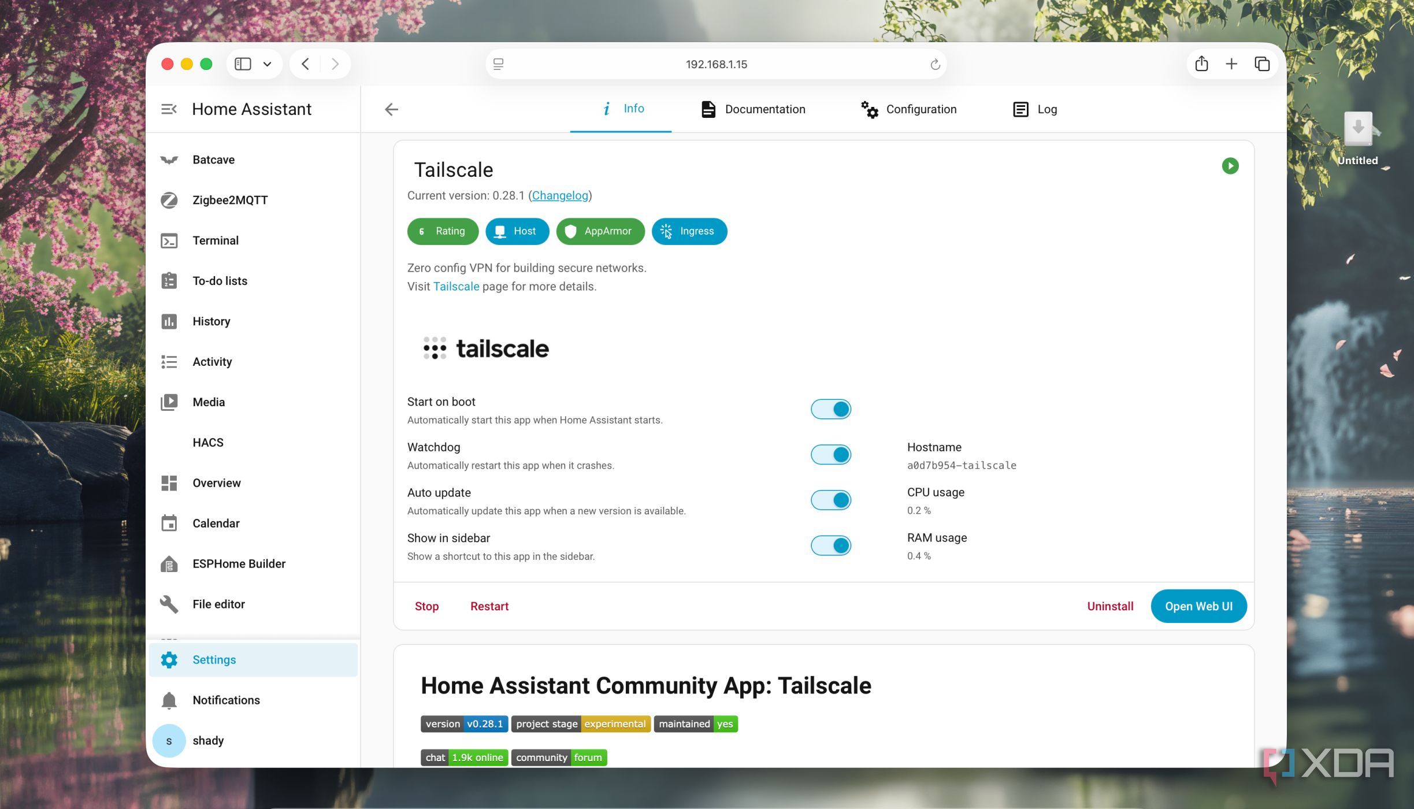Reload the page in Safari

tap(935, 64)
